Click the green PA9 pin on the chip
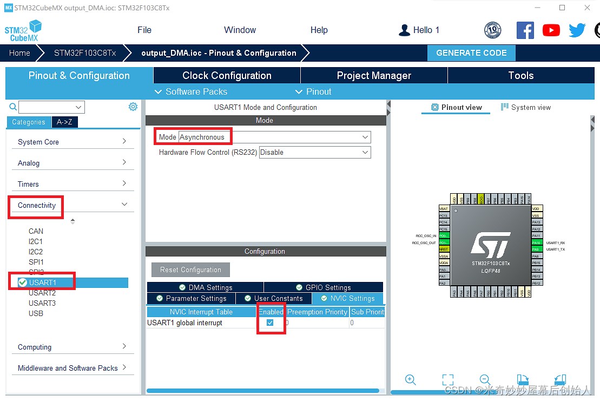600x401 pixels. [537, 249]
